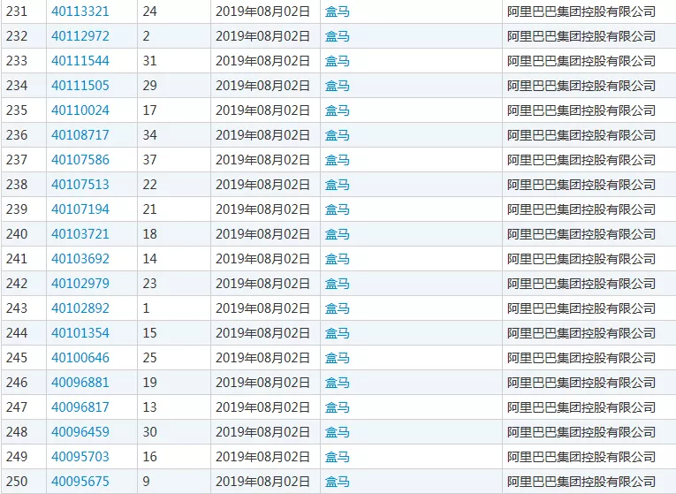Click 盒马 trademark link in row 232
The width and height of the screenshot is (676, 494).
click(x=338, y=35)
